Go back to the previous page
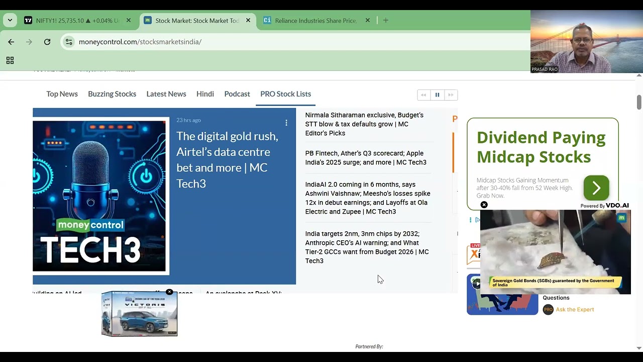This screenshot has width=643, height=362. click(x=11, y=42)
